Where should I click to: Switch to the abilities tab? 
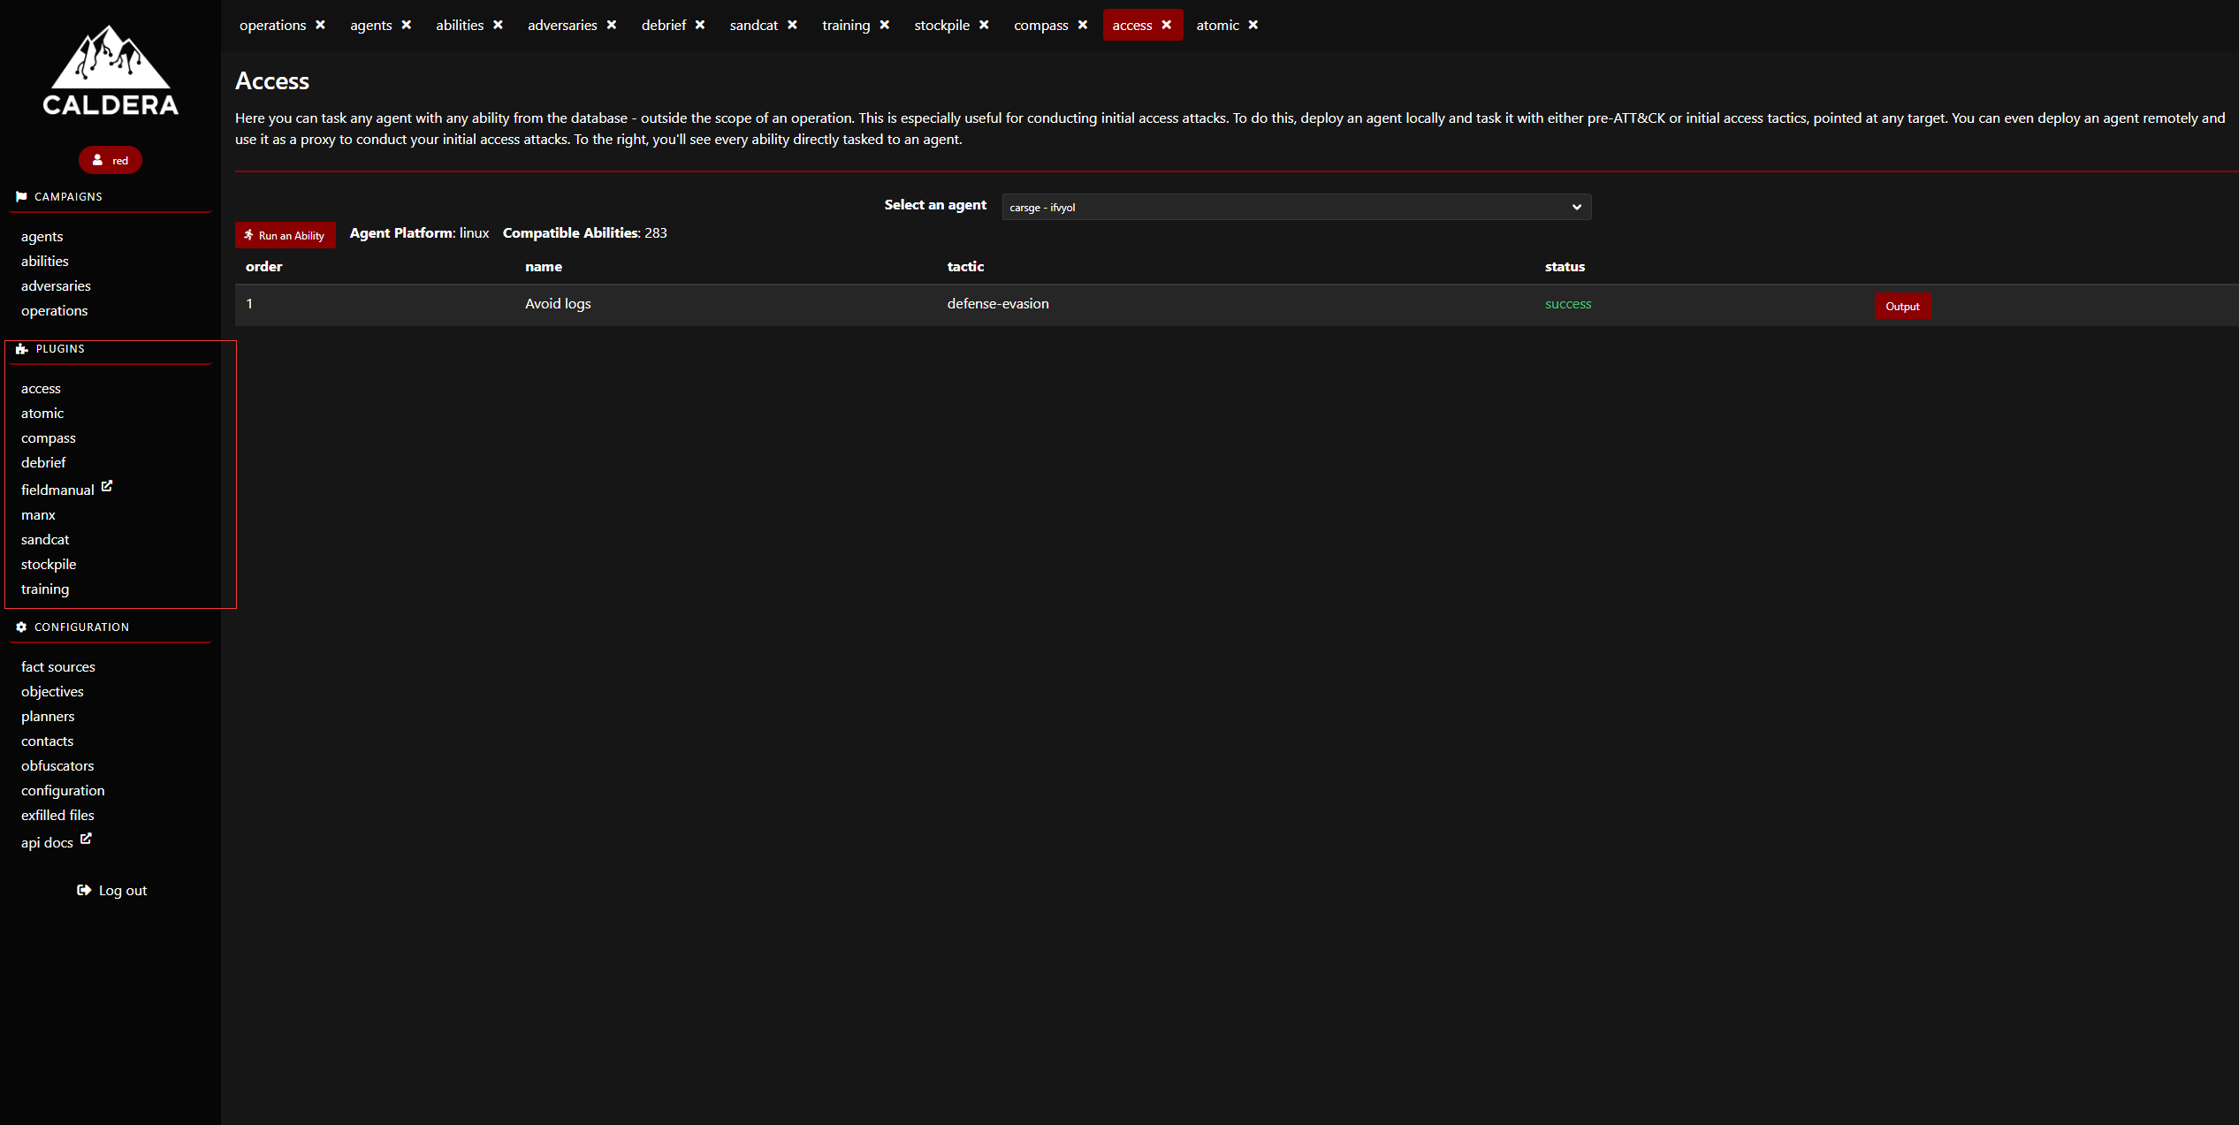click(460, 25)
